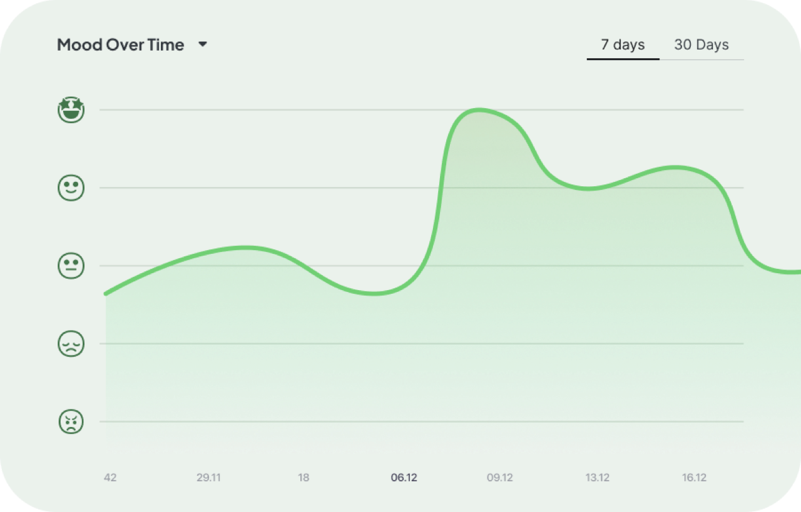Click the neutral face mood emoji
The image size is (801, 512).
71,266
